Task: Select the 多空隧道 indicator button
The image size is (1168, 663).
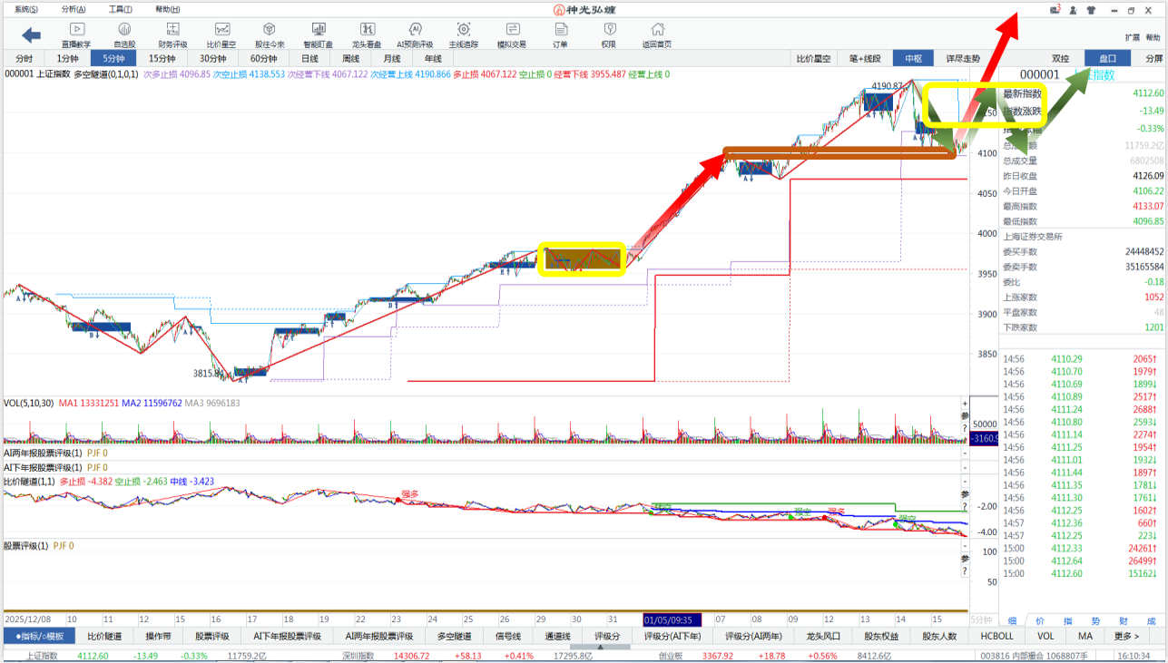Action: click(456, 636)
